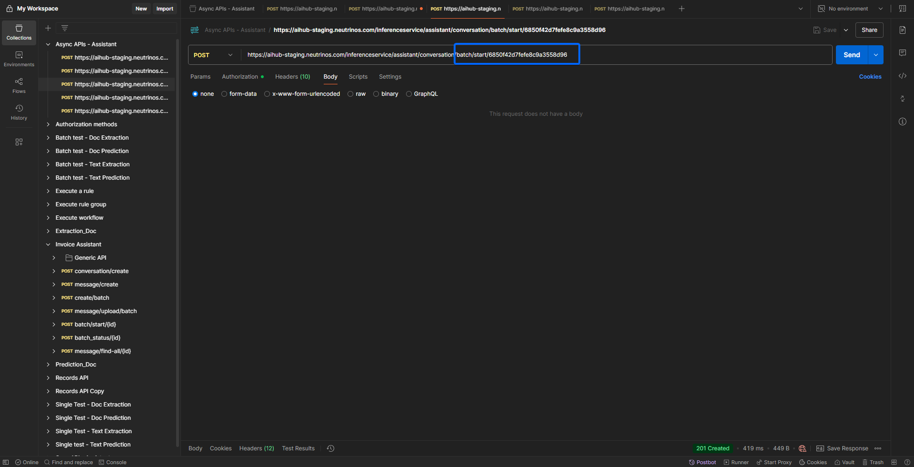Open the Flows sidebar panel
The image size is (914, 467).
click(19, 86)
